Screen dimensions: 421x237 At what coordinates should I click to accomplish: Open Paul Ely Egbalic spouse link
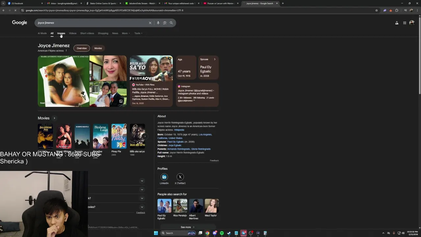[175, 142]
